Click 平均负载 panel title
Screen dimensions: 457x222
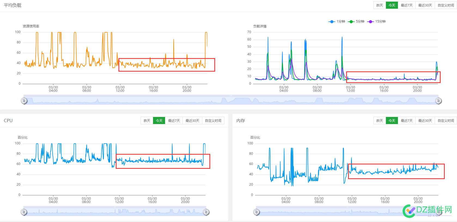(x=13, y=5)
